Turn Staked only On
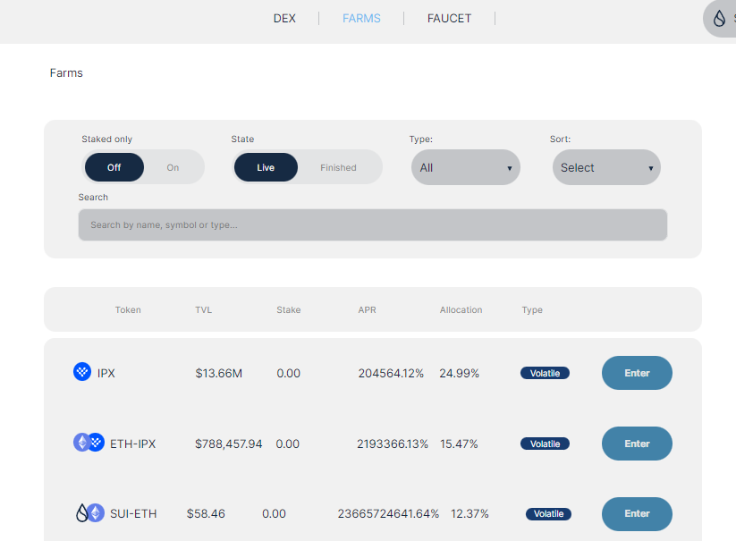Screen dimensions: 736x541 [x=173, y=167]
